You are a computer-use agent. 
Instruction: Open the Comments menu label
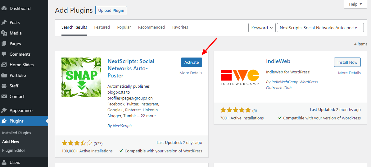pos(20,54)
